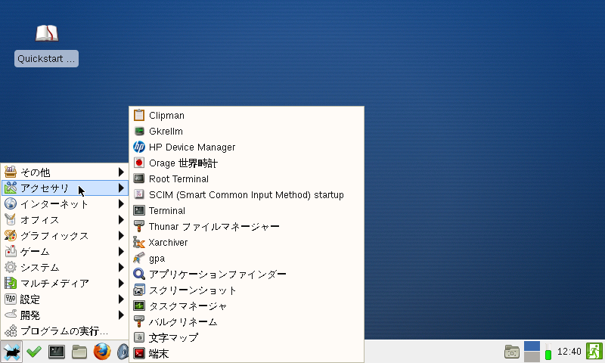This screenshot has height=363, width=605.
Task: Launch HP Device Manager
Action: (x=191, y=147)
